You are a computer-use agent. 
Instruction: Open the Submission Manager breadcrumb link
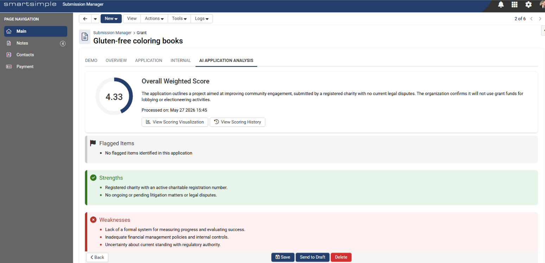112,33
